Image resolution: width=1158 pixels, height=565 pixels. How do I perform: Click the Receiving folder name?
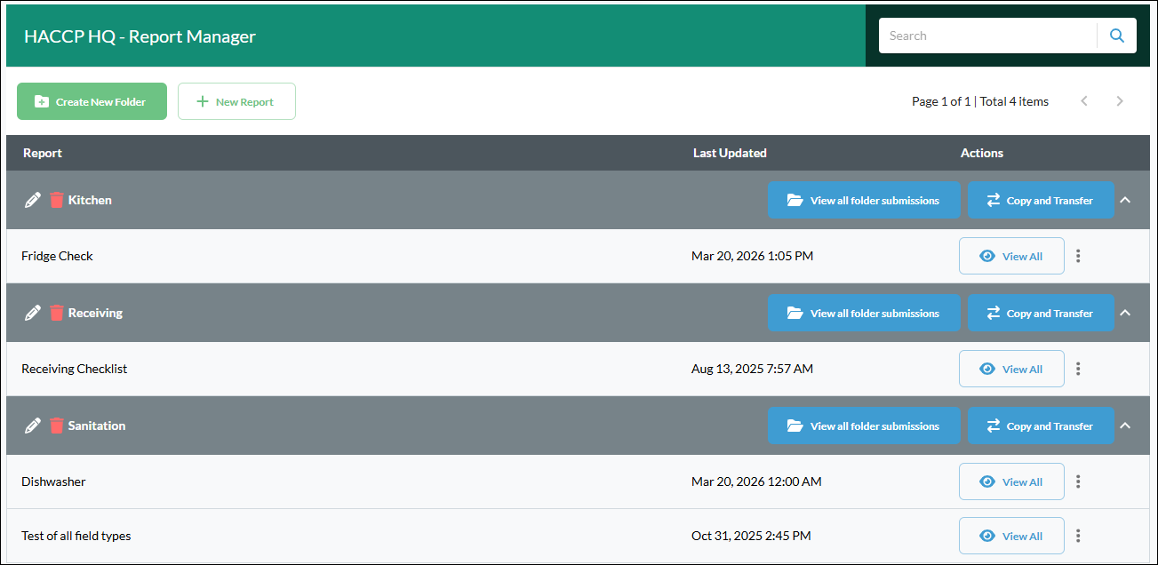click(x=95, y=313)
